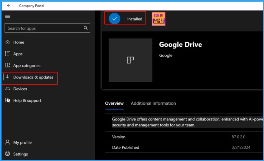Open Apps from the sidebar
Image resolution: width=264 pixels, height=161 pixels.
[18, 54]
